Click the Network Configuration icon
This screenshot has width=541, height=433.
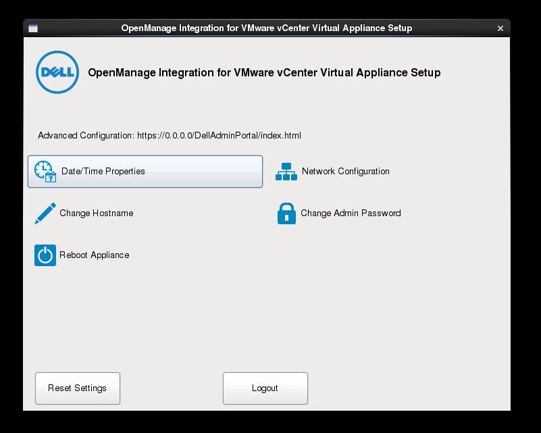pyautogui.click(x=286, y=172)
